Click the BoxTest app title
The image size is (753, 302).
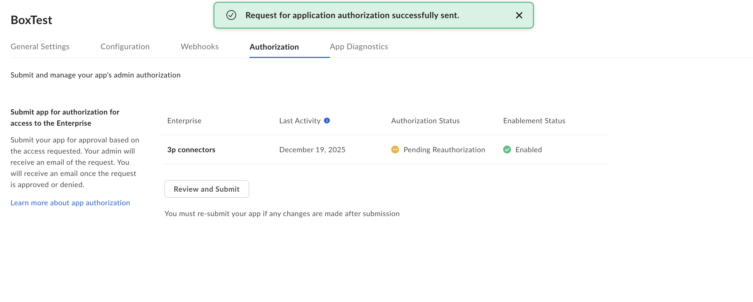click(x=31, y=20)
